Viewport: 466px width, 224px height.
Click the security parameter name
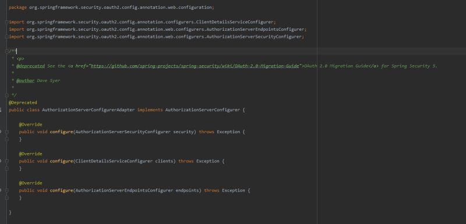click(x=183, y=131)
